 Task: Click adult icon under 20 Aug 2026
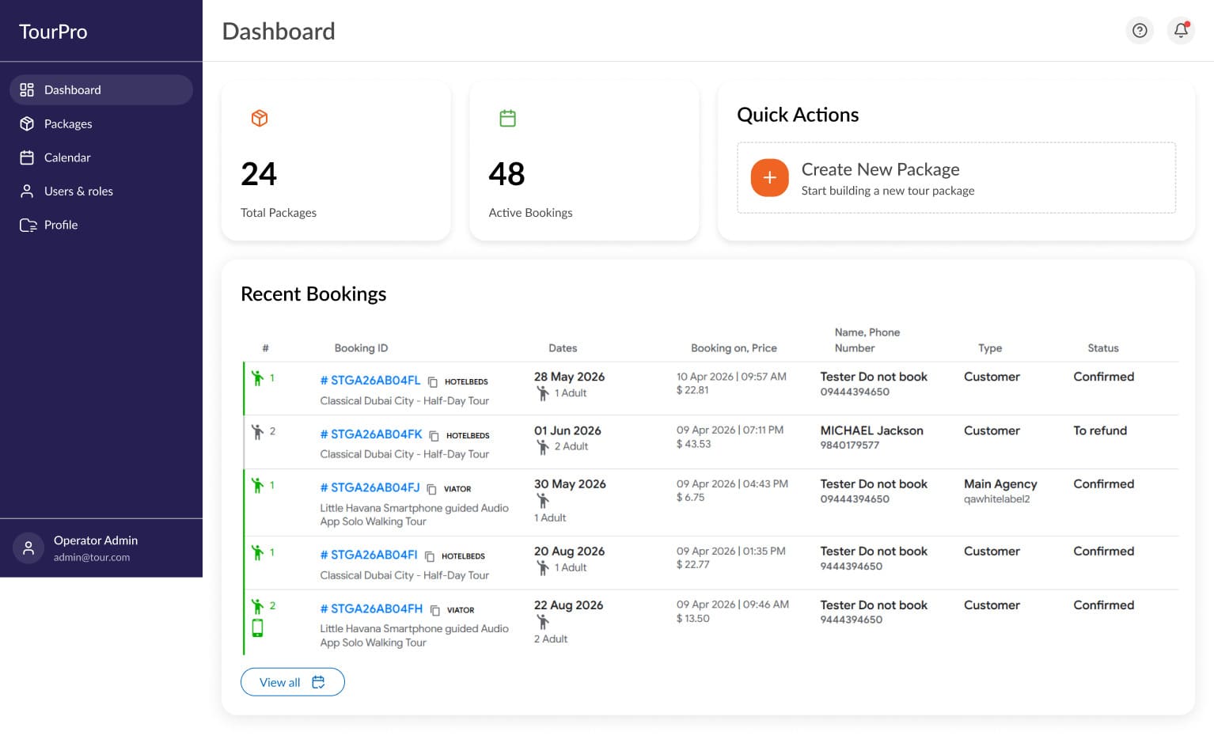[543, 567]
